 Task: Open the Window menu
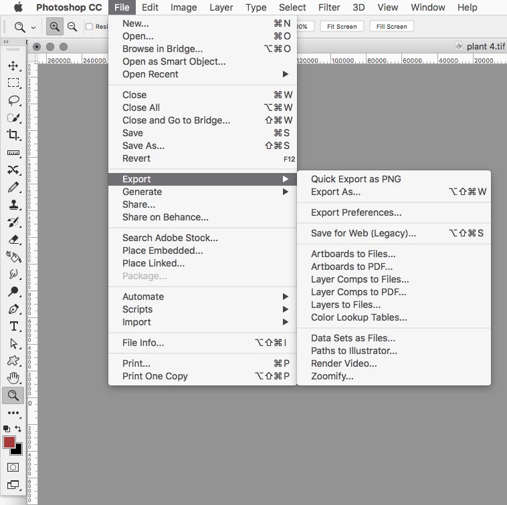[x=428, y=7]
